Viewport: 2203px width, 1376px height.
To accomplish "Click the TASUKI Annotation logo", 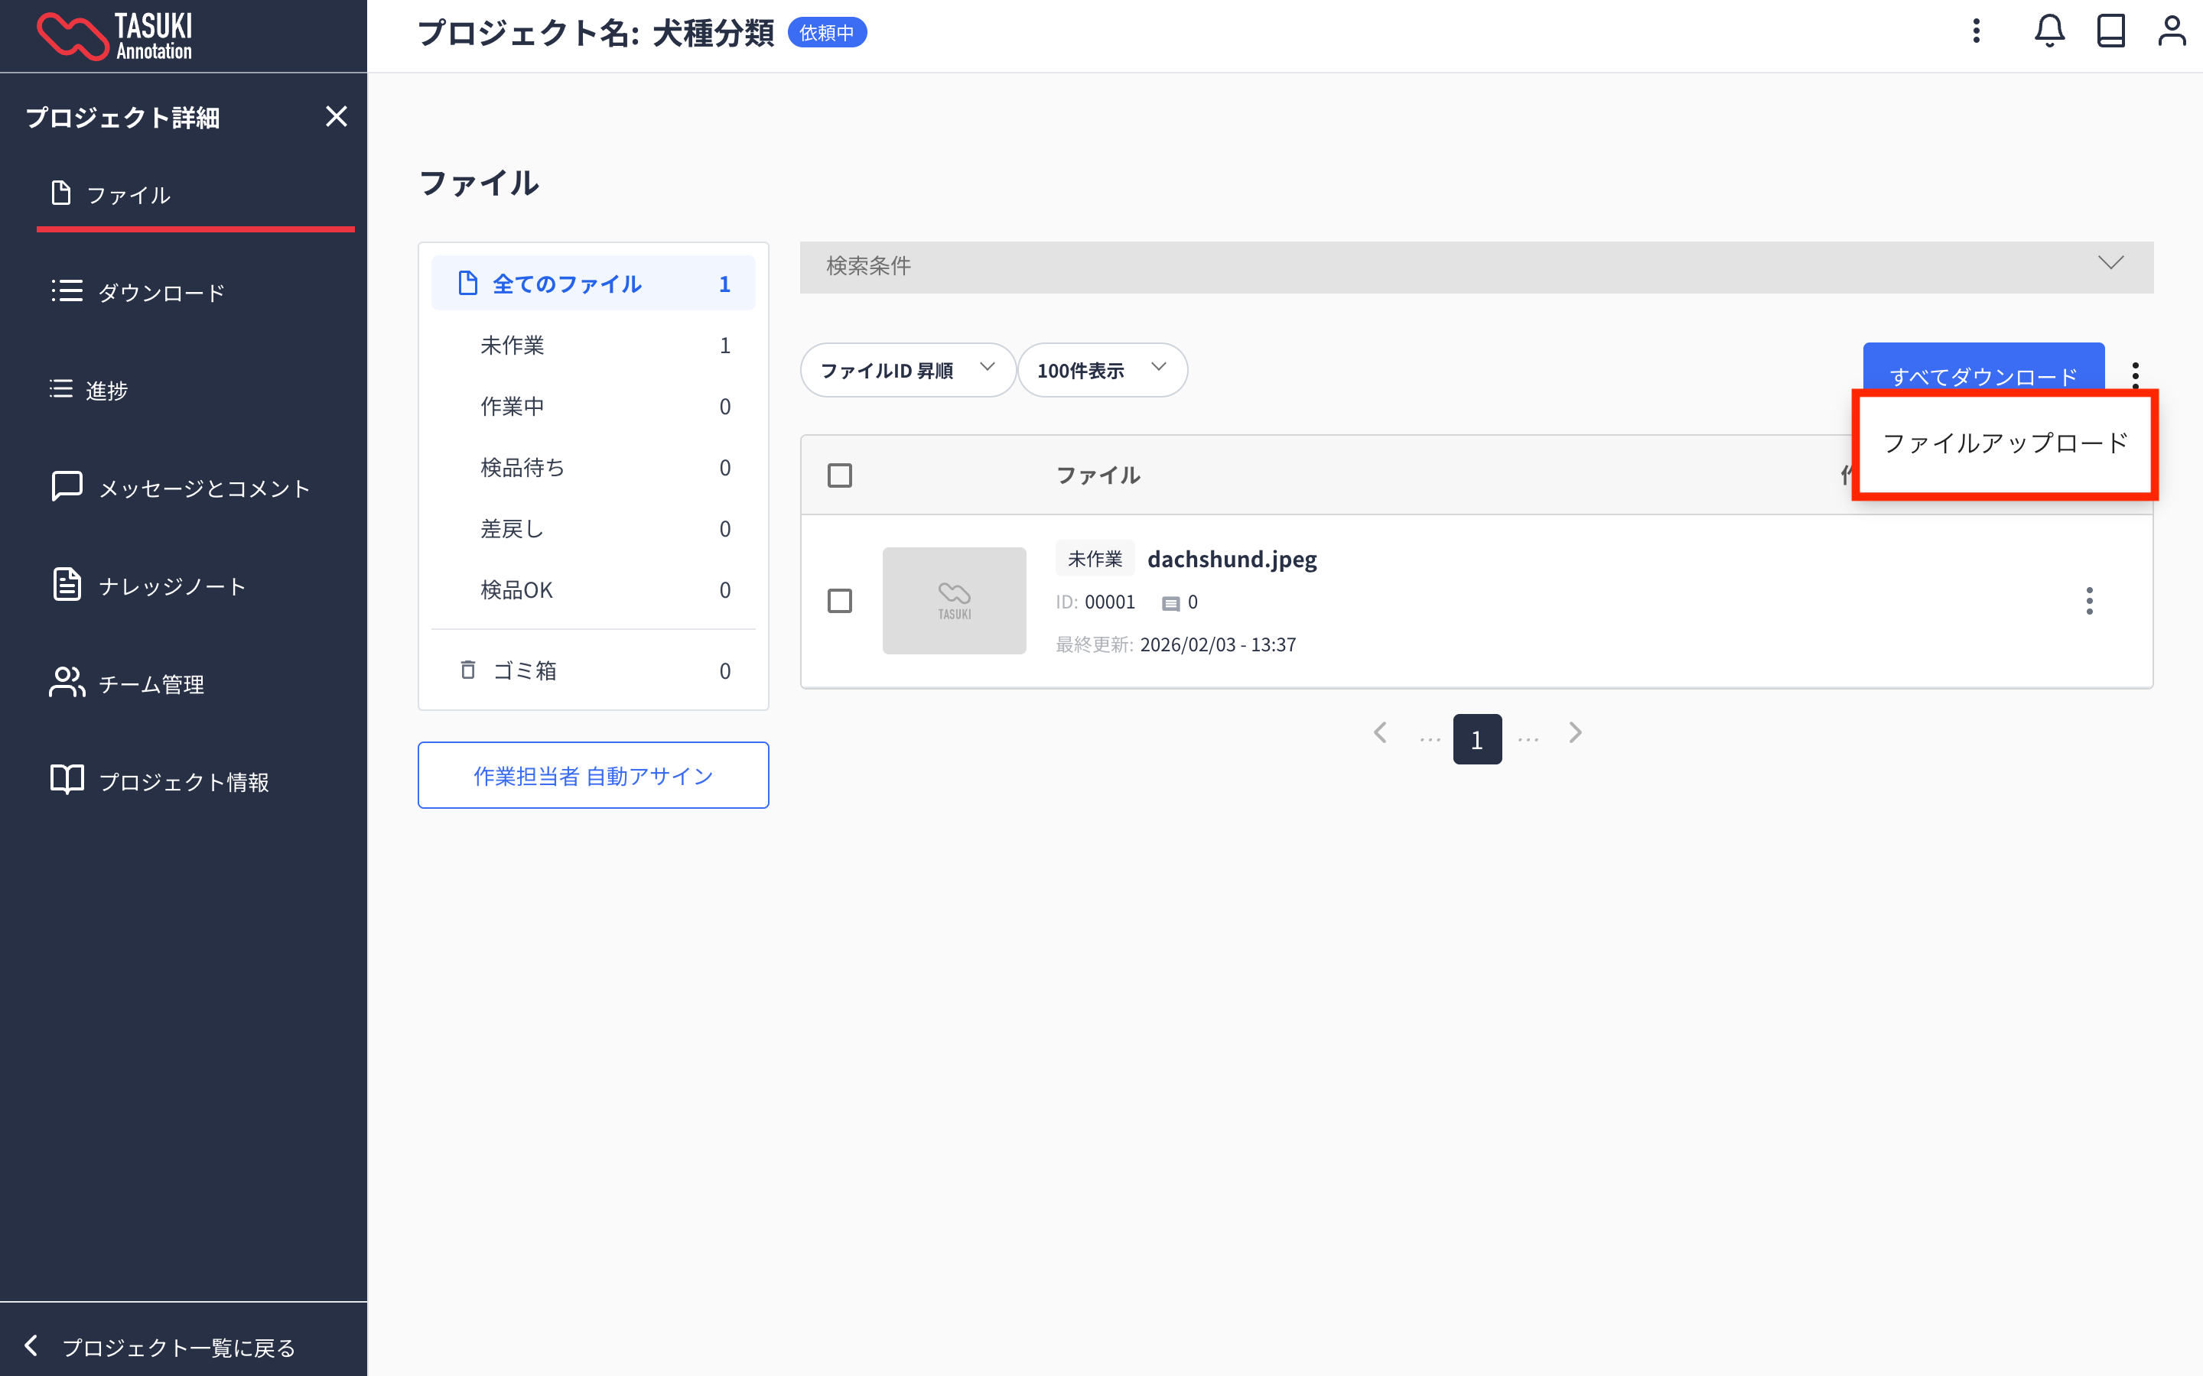I will click(115, 37).
